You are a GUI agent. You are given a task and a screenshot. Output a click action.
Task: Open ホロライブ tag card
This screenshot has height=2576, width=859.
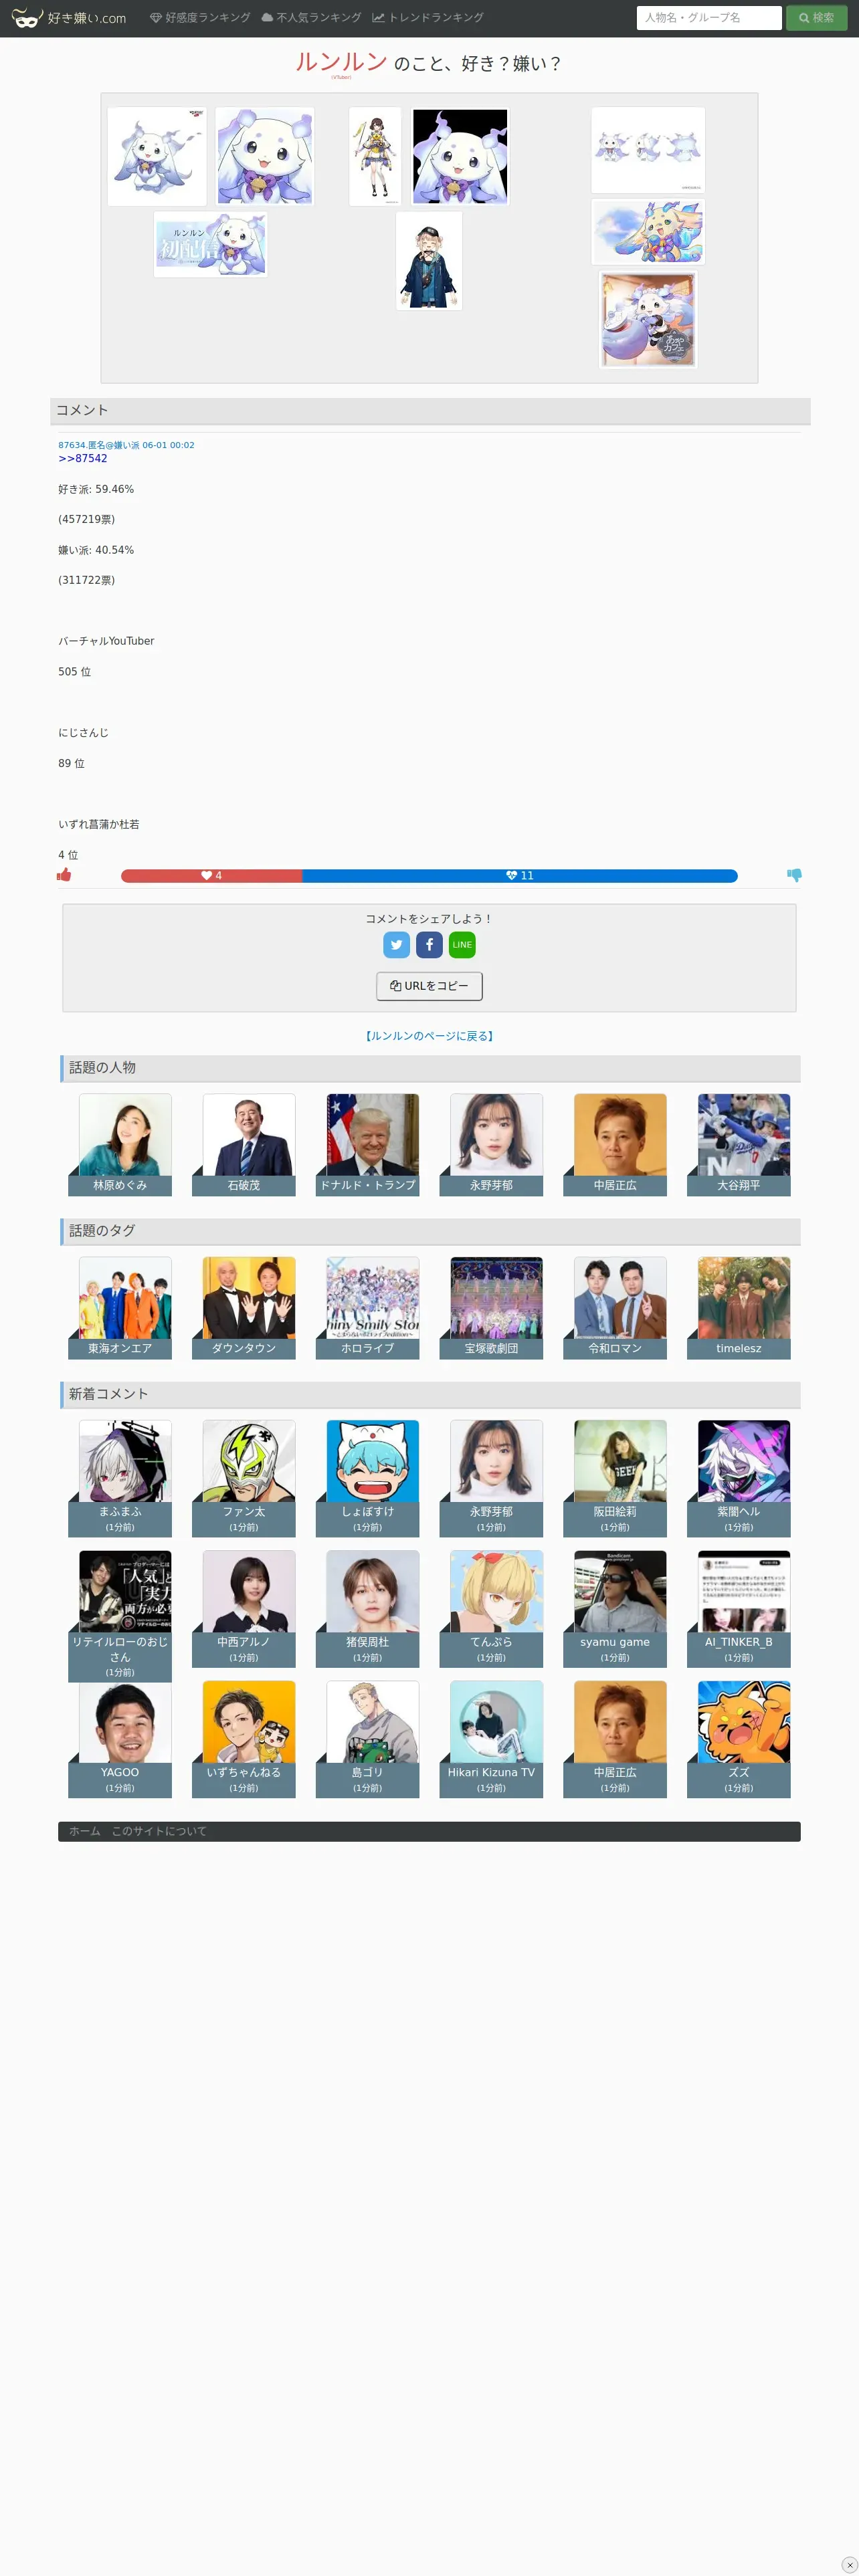(x=368, y=1308)
